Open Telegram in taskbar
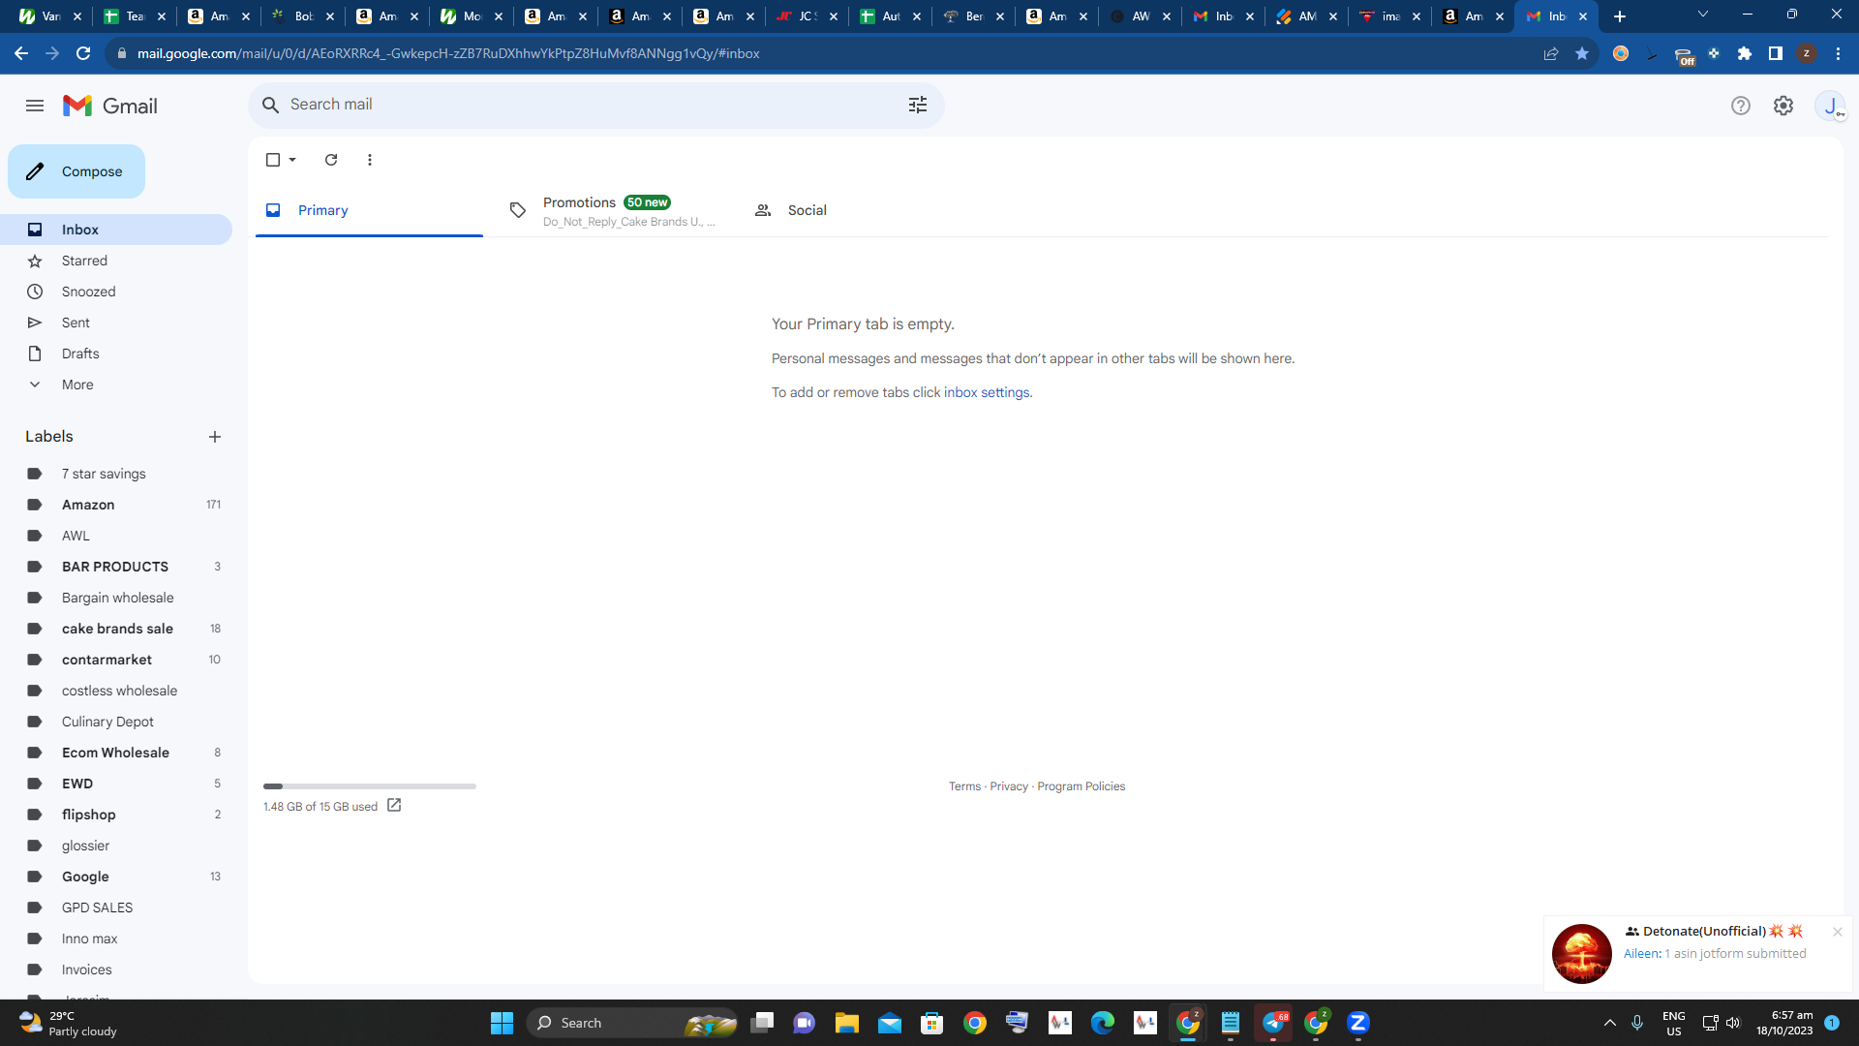 (1273, 1023)
